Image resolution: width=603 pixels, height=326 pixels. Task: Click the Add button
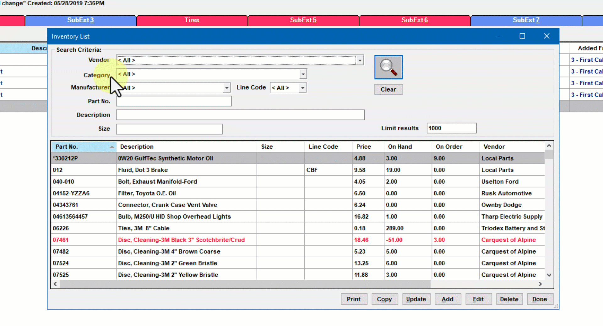point(447,299)
